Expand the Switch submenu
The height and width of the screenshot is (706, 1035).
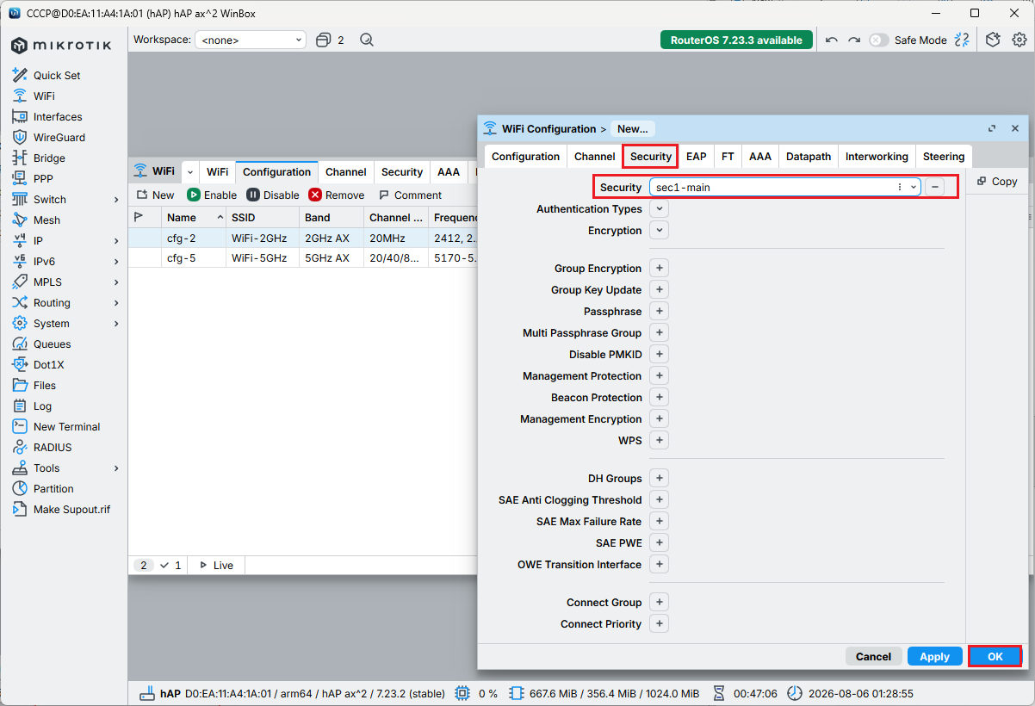[x=116, y=199]
